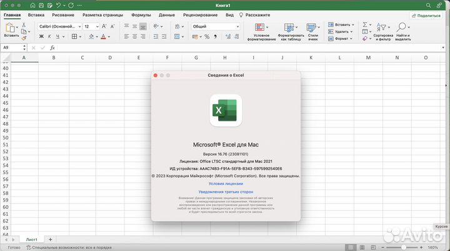Viewport: 450px width, 251px height.
Task: Expand the underline style dropdown arrow
Action: pyautogui.click(x=63, y=37)
